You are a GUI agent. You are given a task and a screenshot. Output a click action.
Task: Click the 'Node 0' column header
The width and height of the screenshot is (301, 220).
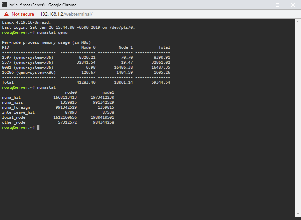88,47
